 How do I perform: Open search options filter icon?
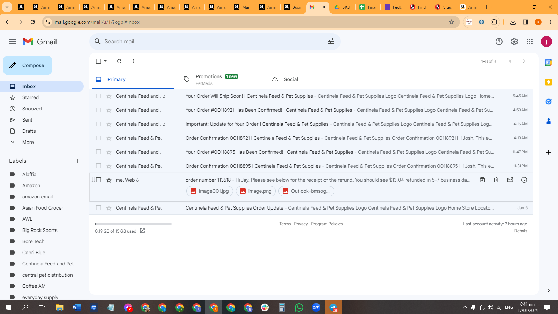[x=331, y=42]
